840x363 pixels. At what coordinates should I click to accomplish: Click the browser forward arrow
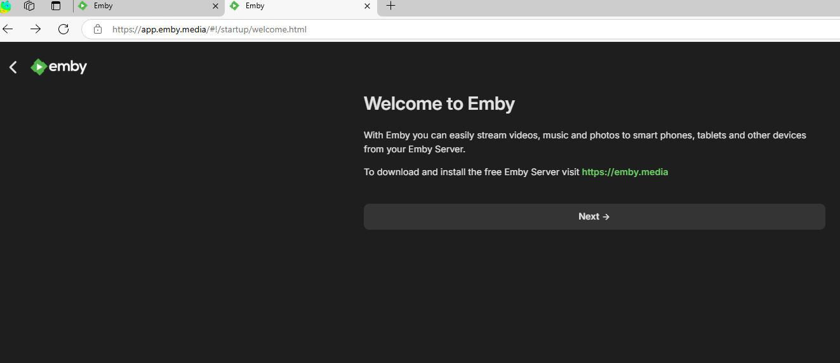click(36, 29)
